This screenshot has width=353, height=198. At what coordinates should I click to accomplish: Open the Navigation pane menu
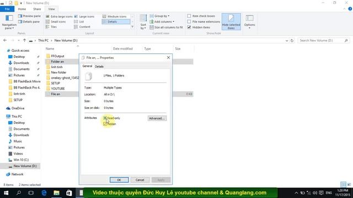point(9,22)
